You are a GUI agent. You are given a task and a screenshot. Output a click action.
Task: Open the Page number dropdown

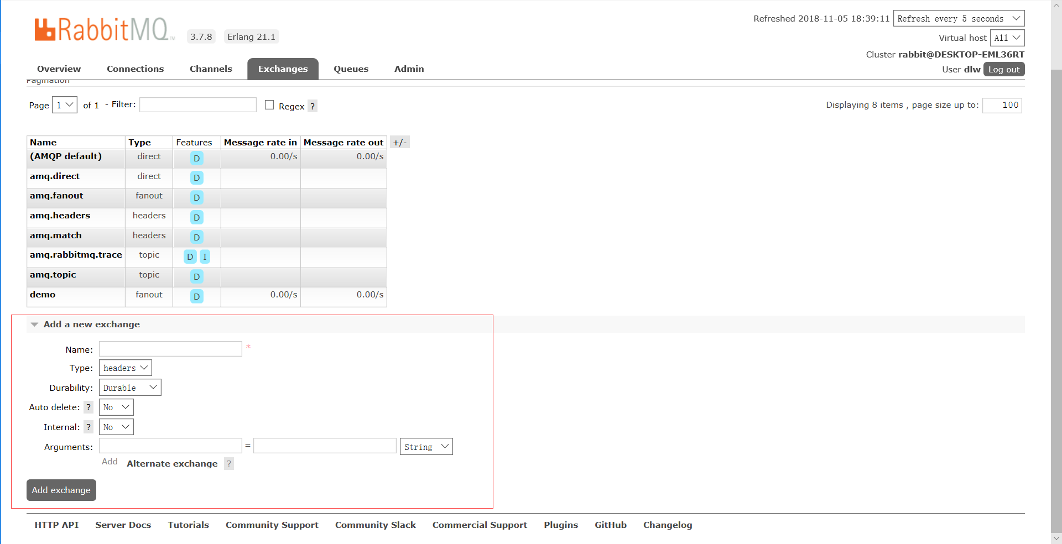[x=65, y=105]
